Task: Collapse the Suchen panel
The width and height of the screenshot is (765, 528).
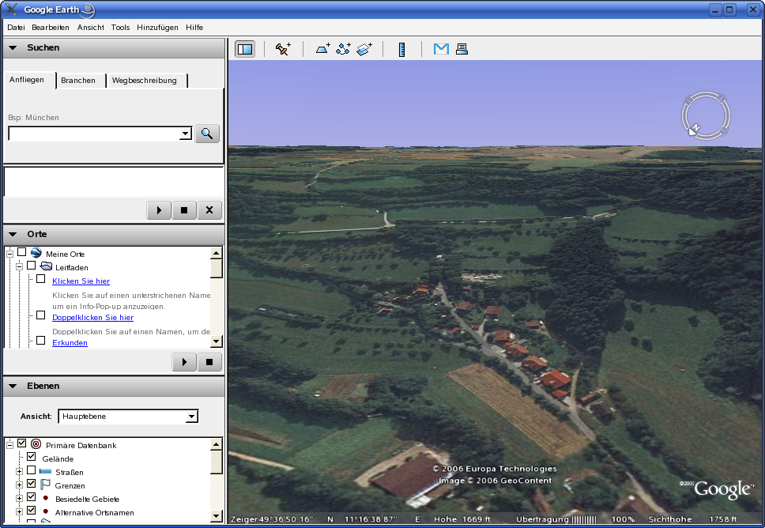Action: 13,47
